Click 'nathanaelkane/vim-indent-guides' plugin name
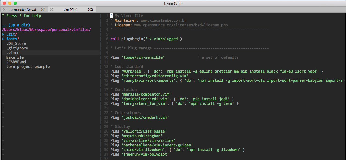This screenshot has width=346, height=160. pos(157,145)
